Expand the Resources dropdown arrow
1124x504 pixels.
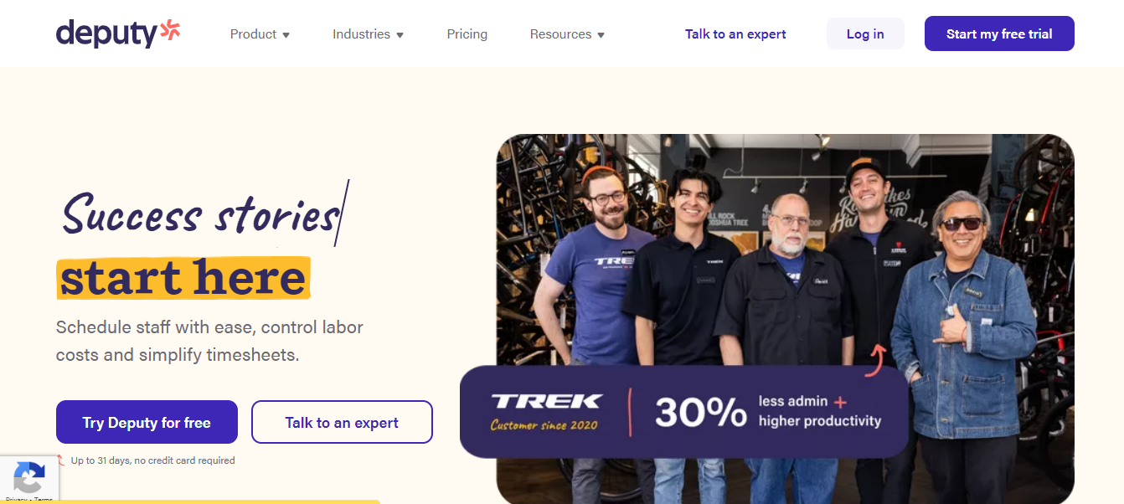pyautogui.click(x=601, y=35)
